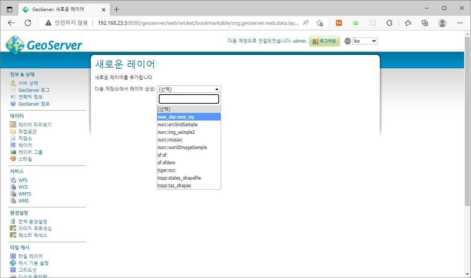This screenshot has width=471, height=278.
Task: Click the 이미지 프로세싱 icon
Action: click(x=13, y=228)
